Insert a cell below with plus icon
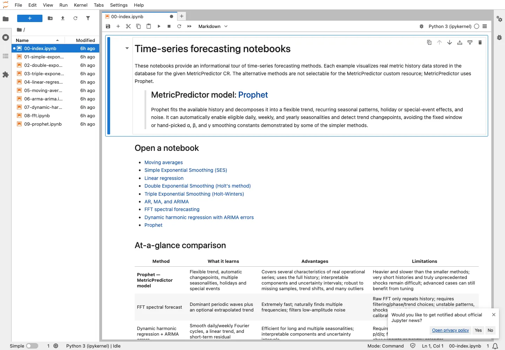505x350 pixels. (118, 26)
